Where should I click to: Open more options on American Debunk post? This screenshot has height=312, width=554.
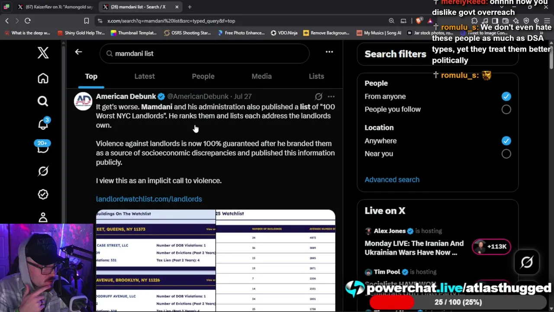(x=331, y=97)
